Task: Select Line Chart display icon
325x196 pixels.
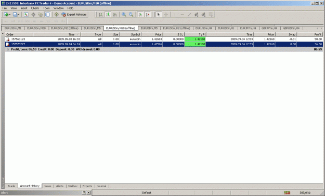Action: coord(115,15)
